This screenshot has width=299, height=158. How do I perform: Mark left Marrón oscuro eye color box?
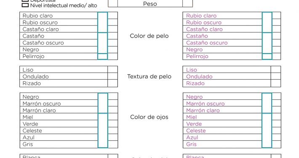113,103
